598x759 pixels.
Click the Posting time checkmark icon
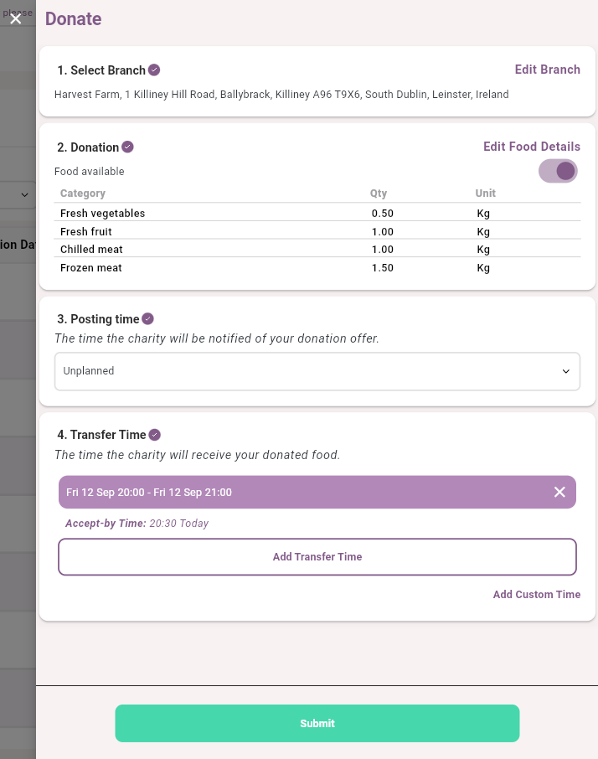147,319
